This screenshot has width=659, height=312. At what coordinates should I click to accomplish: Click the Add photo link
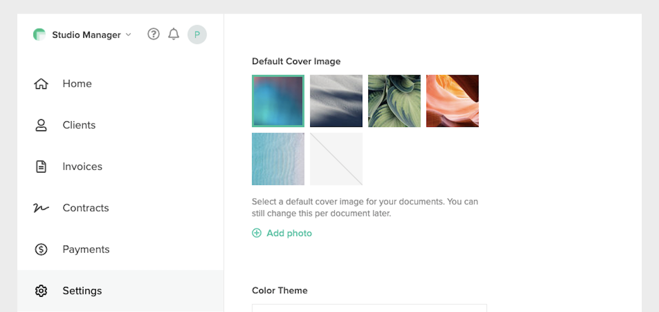(x=289, y=233)
